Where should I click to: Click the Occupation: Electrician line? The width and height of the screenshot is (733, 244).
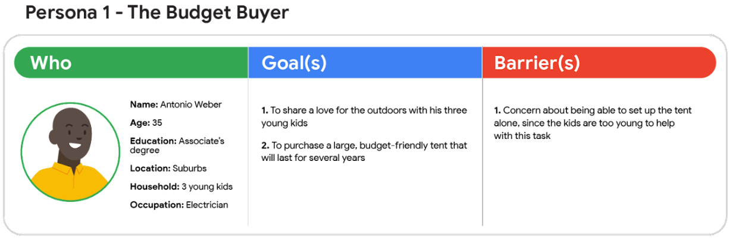pyautogui.click(x=178, y=205)
